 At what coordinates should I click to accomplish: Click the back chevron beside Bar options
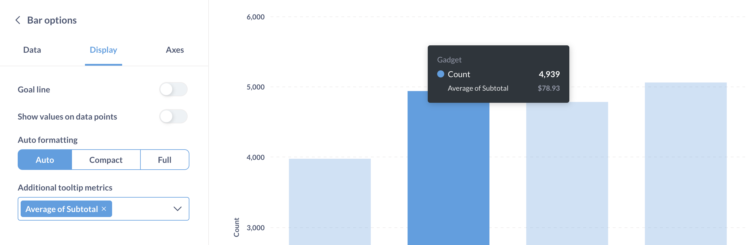click(x=18, y=20)
